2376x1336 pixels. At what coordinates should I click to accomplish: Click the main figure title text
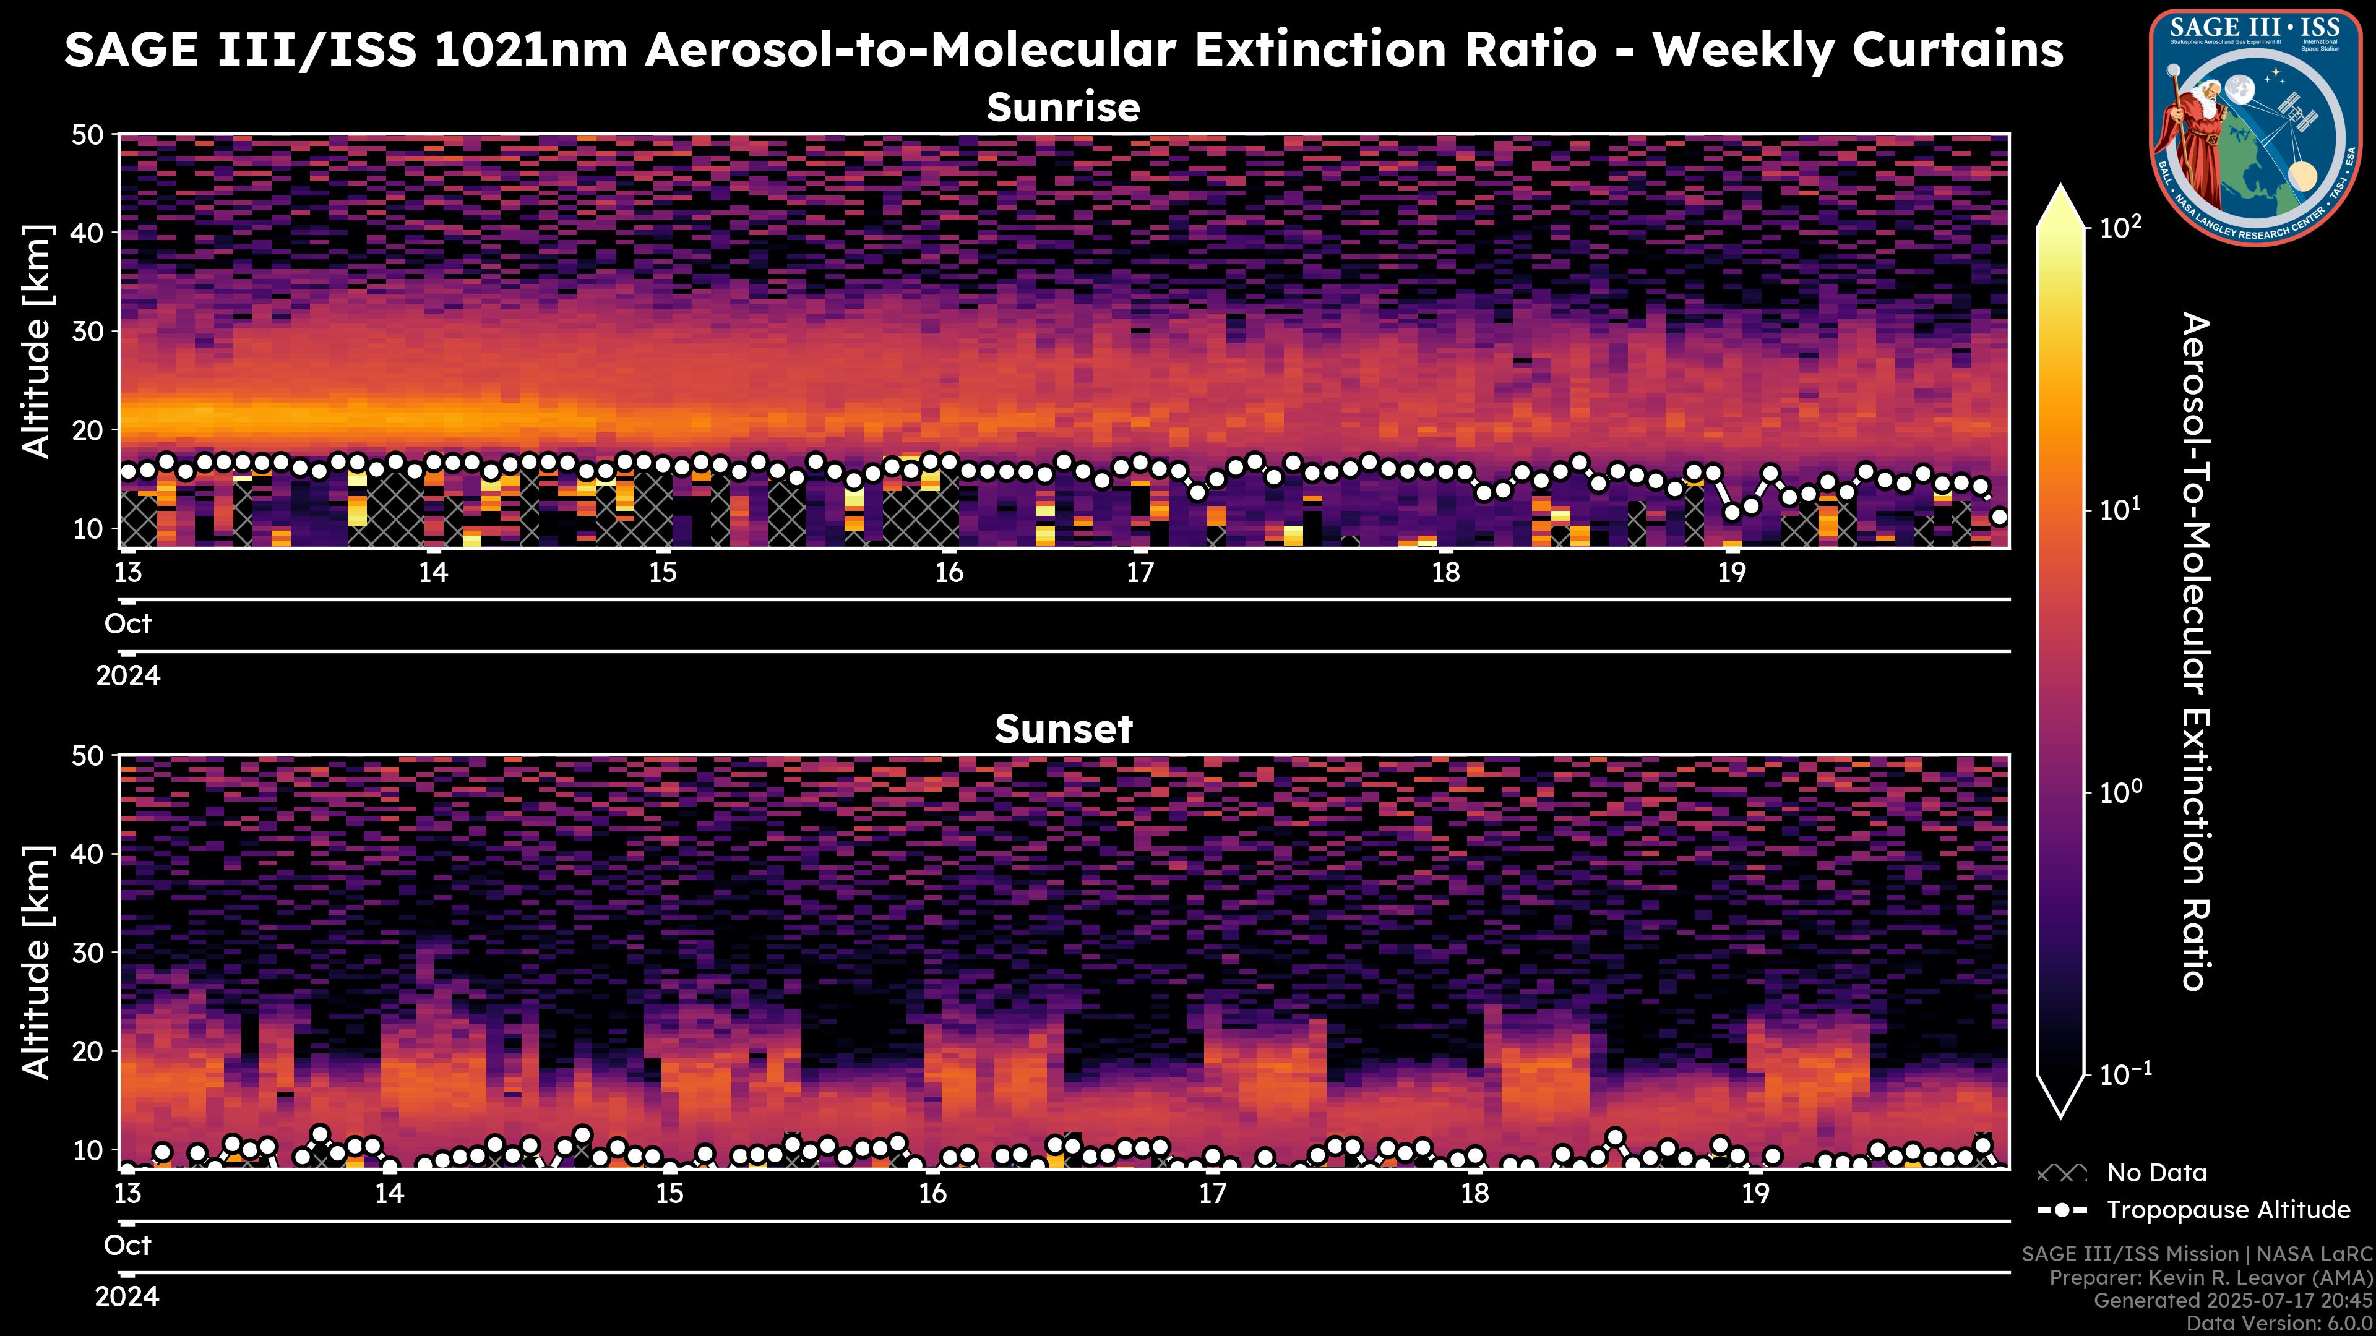[1064, 49]
